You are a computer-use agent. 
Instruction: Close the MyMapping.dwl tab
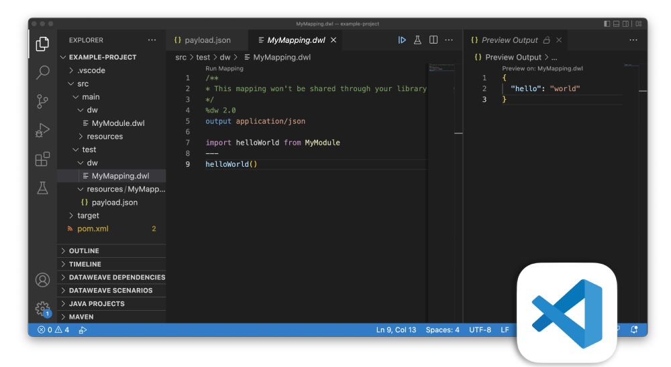[x=333, y=40]
